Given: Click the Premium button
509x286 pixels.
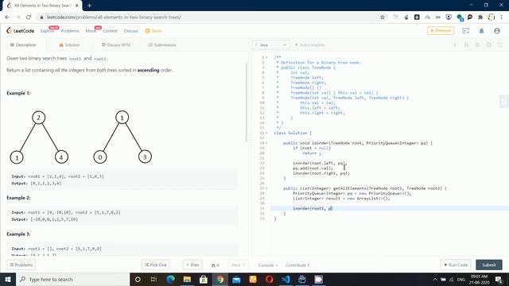Looking at the screenshot, I should (x=441, y=30).
